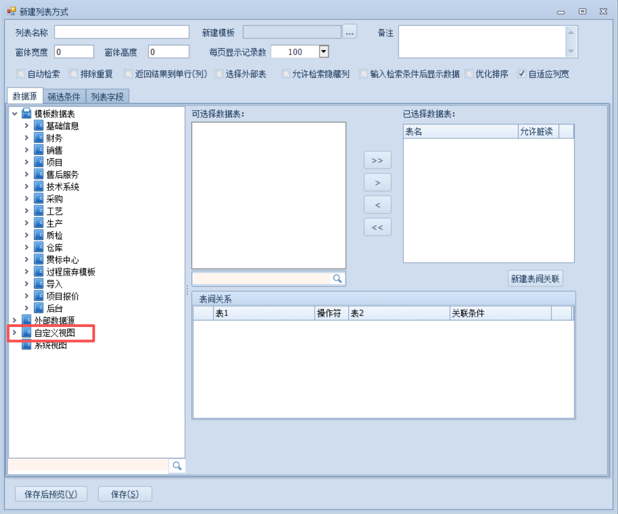Click the 模板数据表 root folder icon
Screen dimensions: 618x514
(x=26, y=114)
